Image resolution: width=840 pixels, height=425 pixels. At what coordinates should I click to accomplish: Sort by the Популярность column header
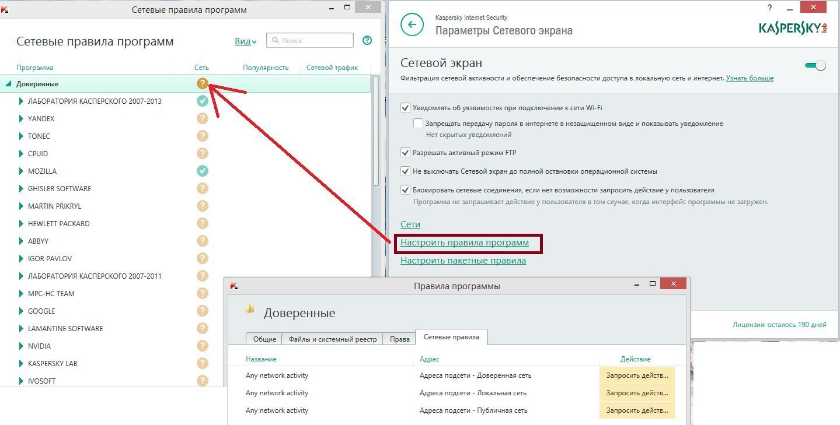tap(266, 68)
